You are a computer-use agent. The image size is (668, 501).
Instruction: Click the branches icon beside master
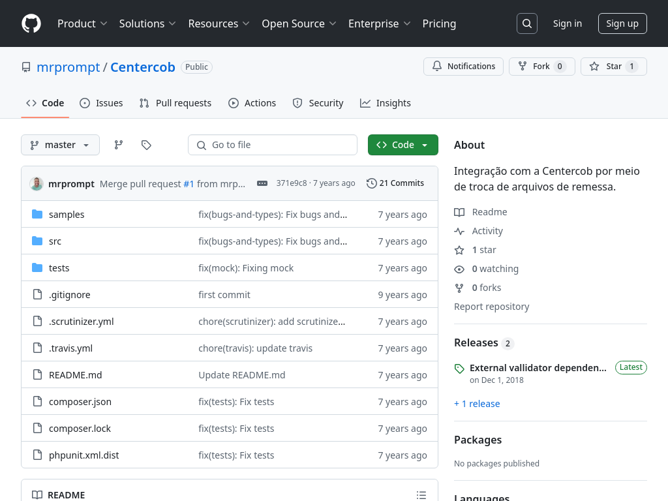click(119, 145)
